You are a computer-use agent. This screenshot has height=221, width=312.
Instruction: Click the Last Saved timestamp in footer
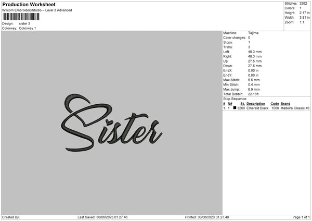click(x=102, y=217)
